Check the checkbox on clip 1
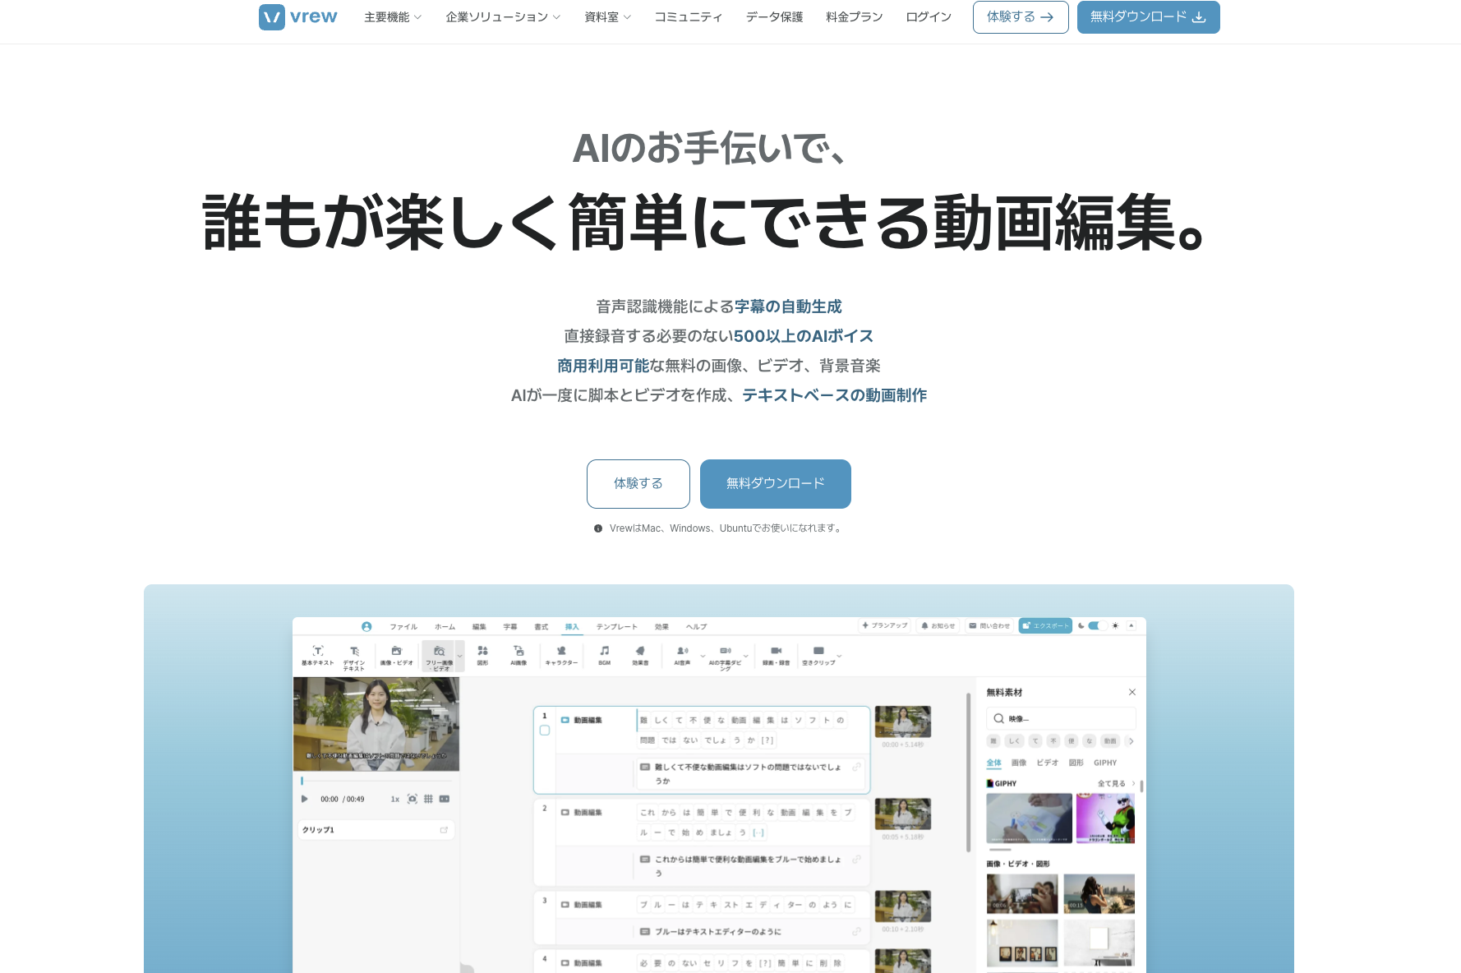The image size is (1461, 973). pos(545,731)
